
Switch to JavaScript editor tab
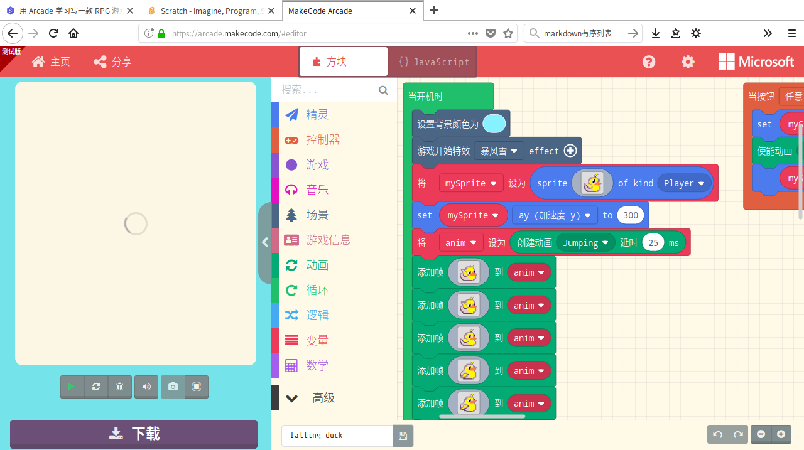433,62
